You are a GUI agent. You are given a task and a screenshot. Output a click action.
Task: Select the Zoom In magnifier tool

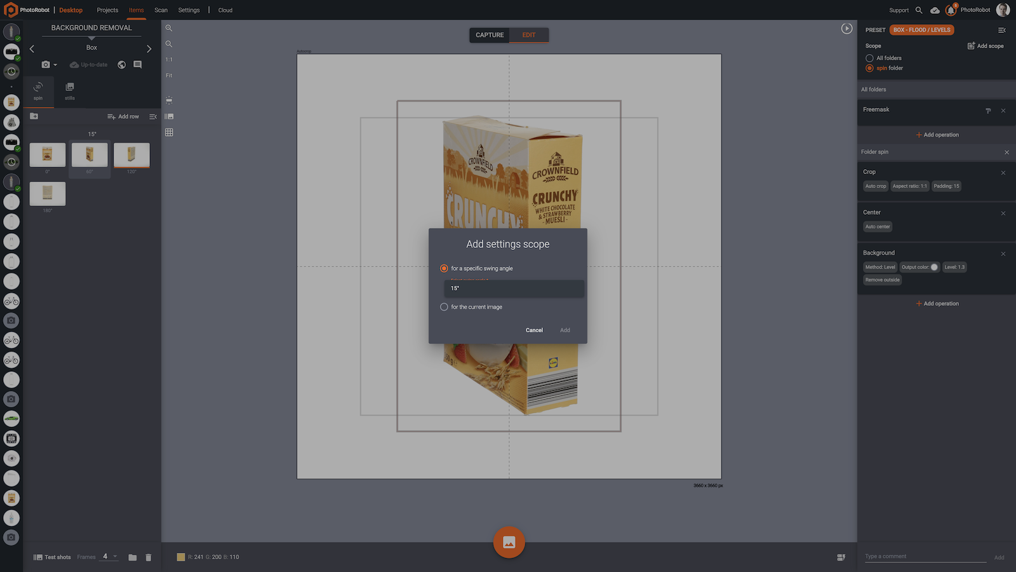pyautogui.click(x=168, y=28)
